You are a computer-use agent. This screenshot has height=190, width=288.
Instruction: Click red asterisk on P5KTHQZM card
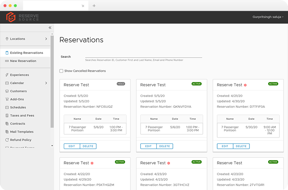[92, 163]
